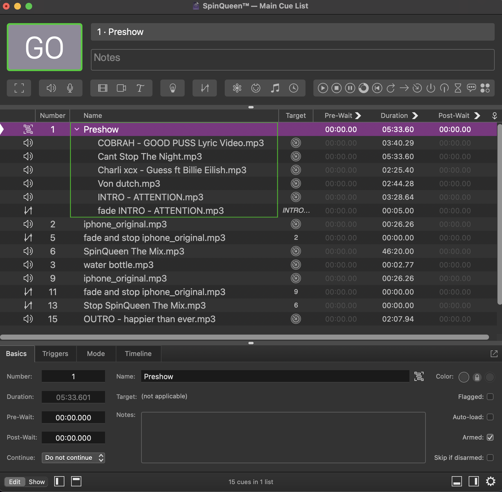Expand the Duration column arrow
This screenshot has height=492, width=502.
[415, 116]
